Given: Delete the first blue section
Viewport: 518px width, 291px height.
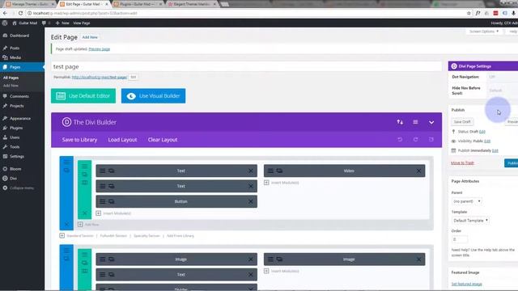Looking at the screenshot, I should (66, 225).
